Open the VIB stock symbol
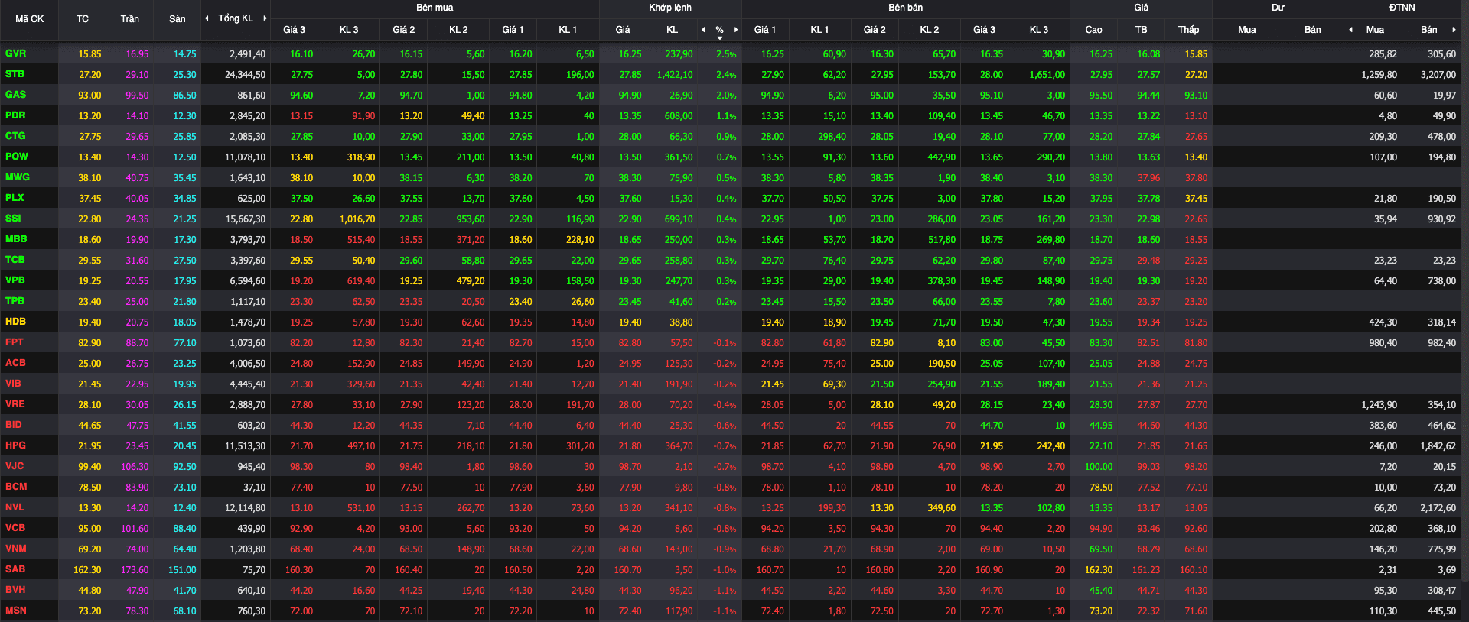Screen dimensions: 1469x622 point(13,384)
